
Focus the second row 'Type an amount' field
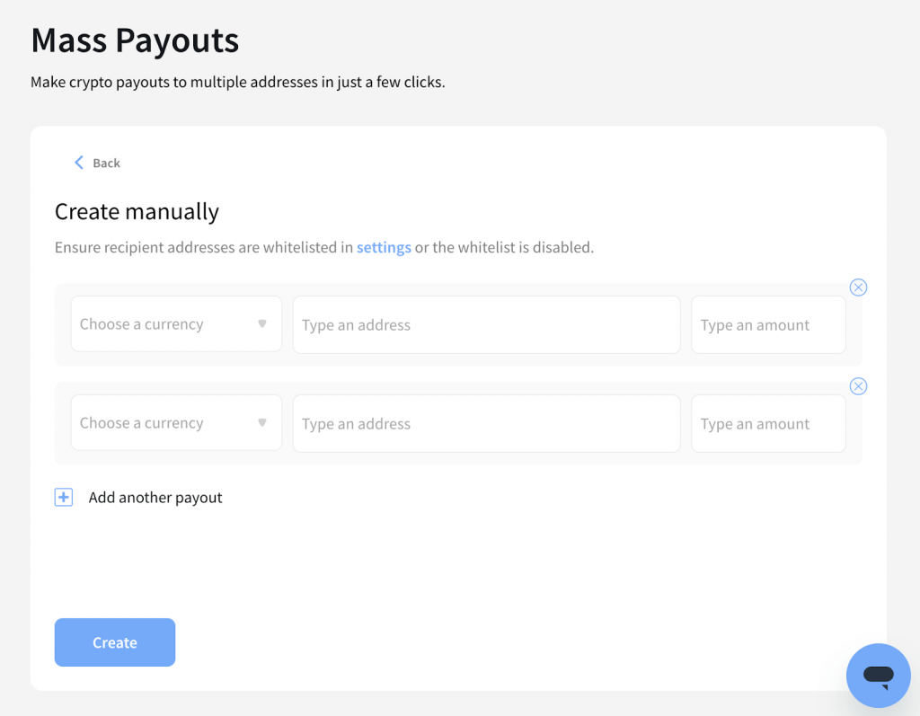coord(768,423)
